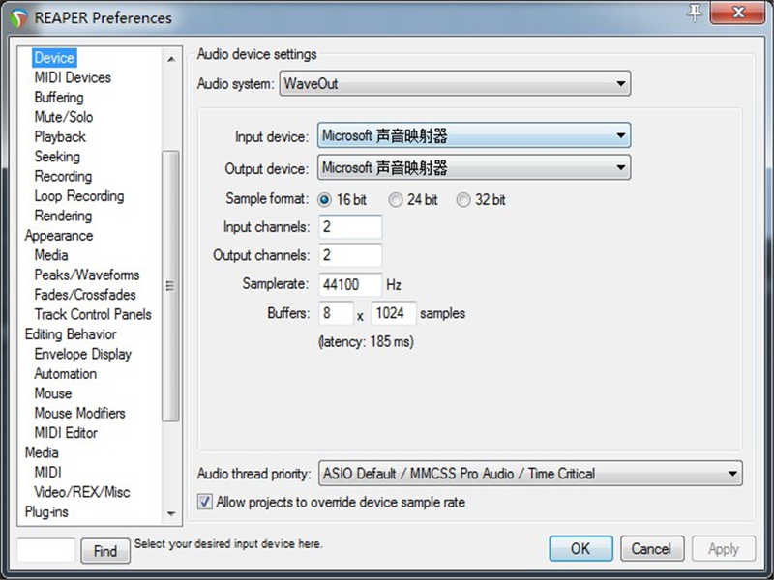Select 24 bit sample format
This screenshot has width=774, height=580.
point(396,200)
